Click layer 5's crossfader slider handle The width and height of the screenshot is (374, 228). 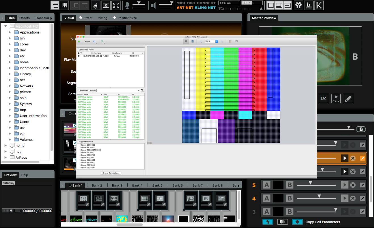coord(310,183)
